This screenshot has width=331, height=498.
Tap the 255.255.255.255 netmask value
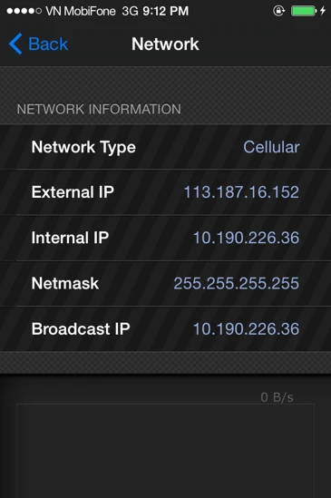point(237,283)
